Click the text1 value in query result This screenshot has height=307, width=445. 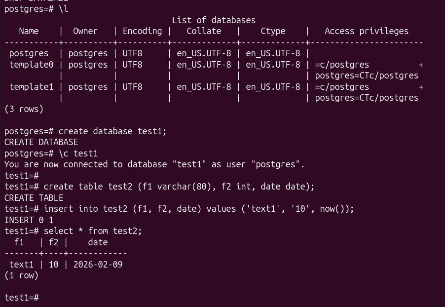click(21, 265)
